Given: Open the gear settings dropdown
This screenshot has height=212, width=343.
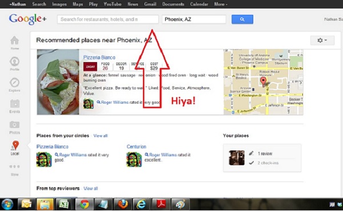Looking at the screenshot, I should point(322,40).
